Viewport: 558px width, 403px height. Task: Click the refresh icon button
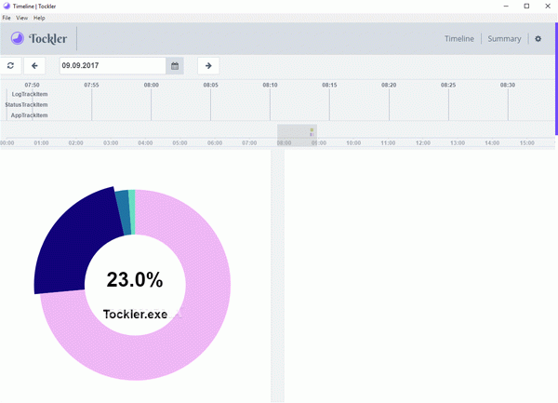click(x=11, y=66)
